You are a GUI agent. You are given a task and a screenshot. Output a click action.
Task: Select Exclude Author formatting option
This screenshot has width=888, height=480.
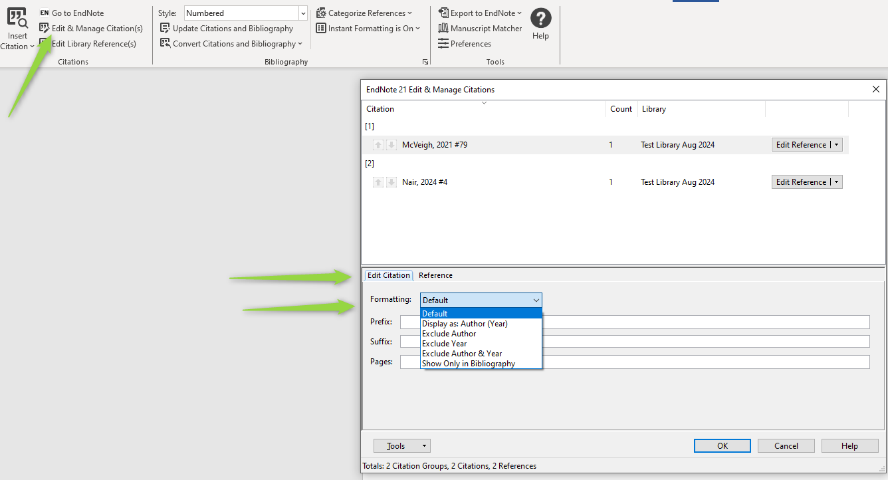tap(449, 334)
